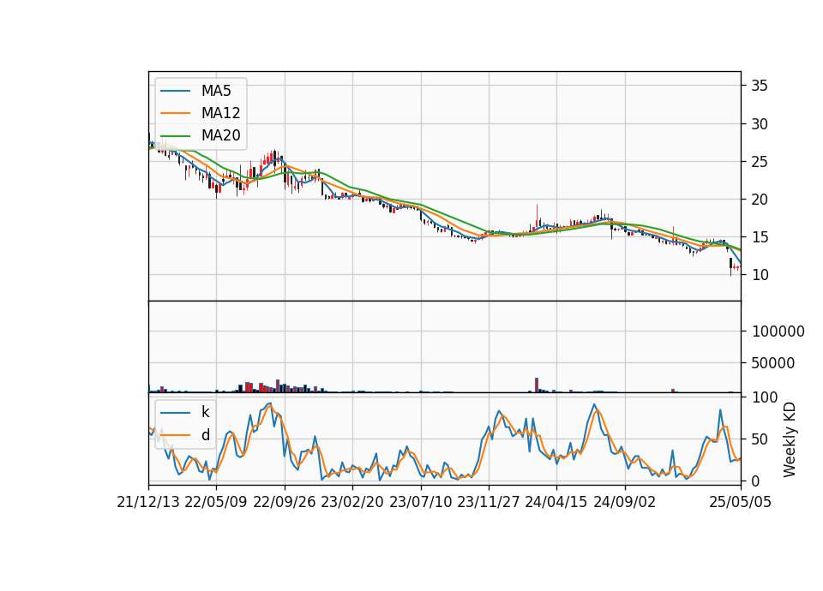The image size is (823, 591).
Task: Click the Weekly KD axis title
Action: (790, 439)
